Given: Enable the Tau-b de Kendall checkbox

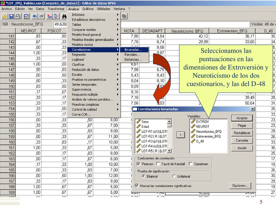Looking at the screenshot, I should 158,164.
